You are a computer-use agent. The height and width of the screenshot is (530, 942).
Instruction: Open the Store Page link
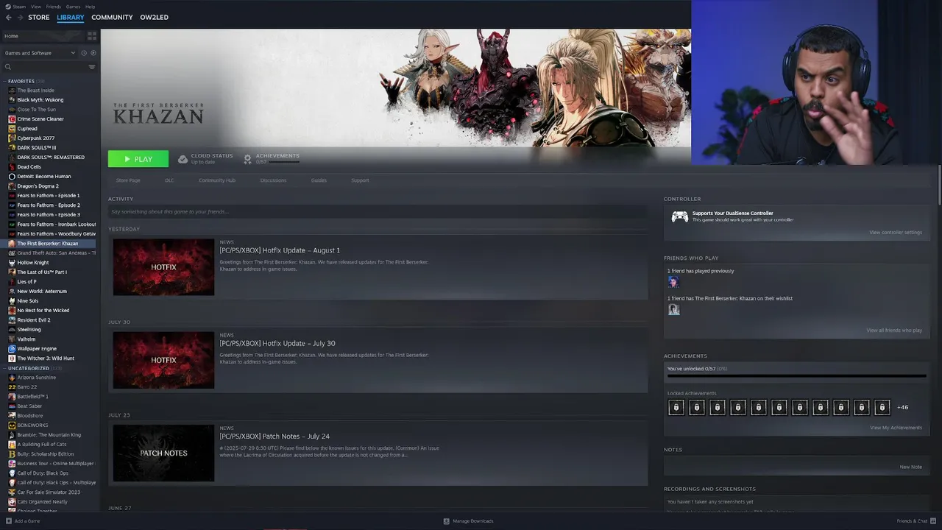128,180
